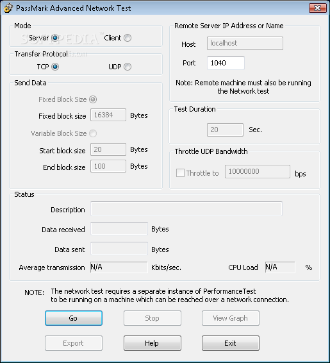Click the 'Kbits/sec.' unit label
330x363 pixels.
pyautogui.click(x=166, y=267)
